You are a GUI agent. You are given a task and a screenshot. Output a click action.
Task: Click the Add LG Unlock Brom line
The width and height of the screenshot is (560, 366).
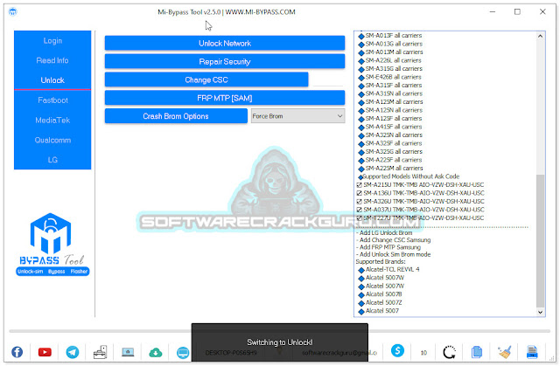point(384,232)
